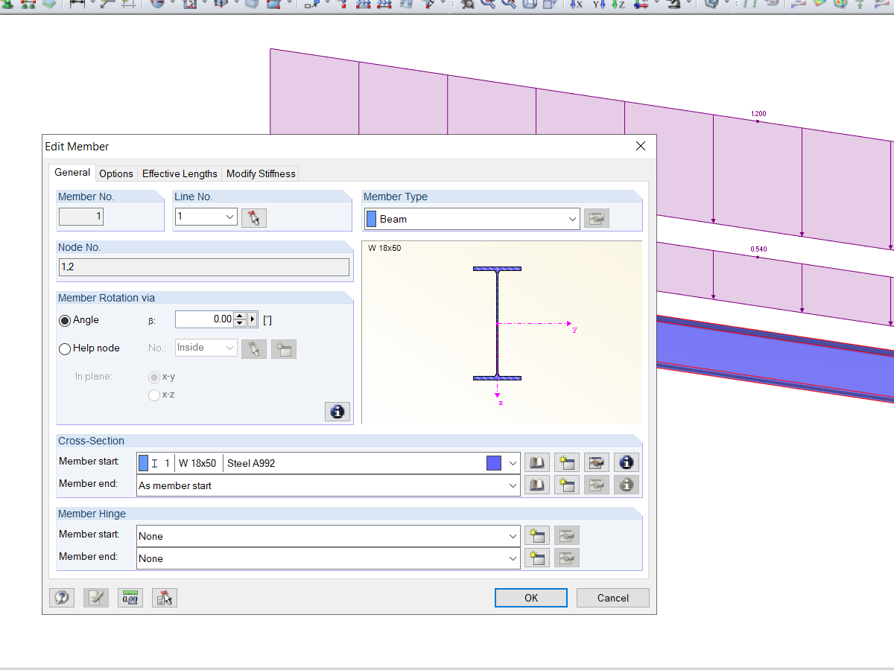Confirm changes with the OK button
Image resolution: width=894 pixels, height=670 pixels.
point(530,597)
